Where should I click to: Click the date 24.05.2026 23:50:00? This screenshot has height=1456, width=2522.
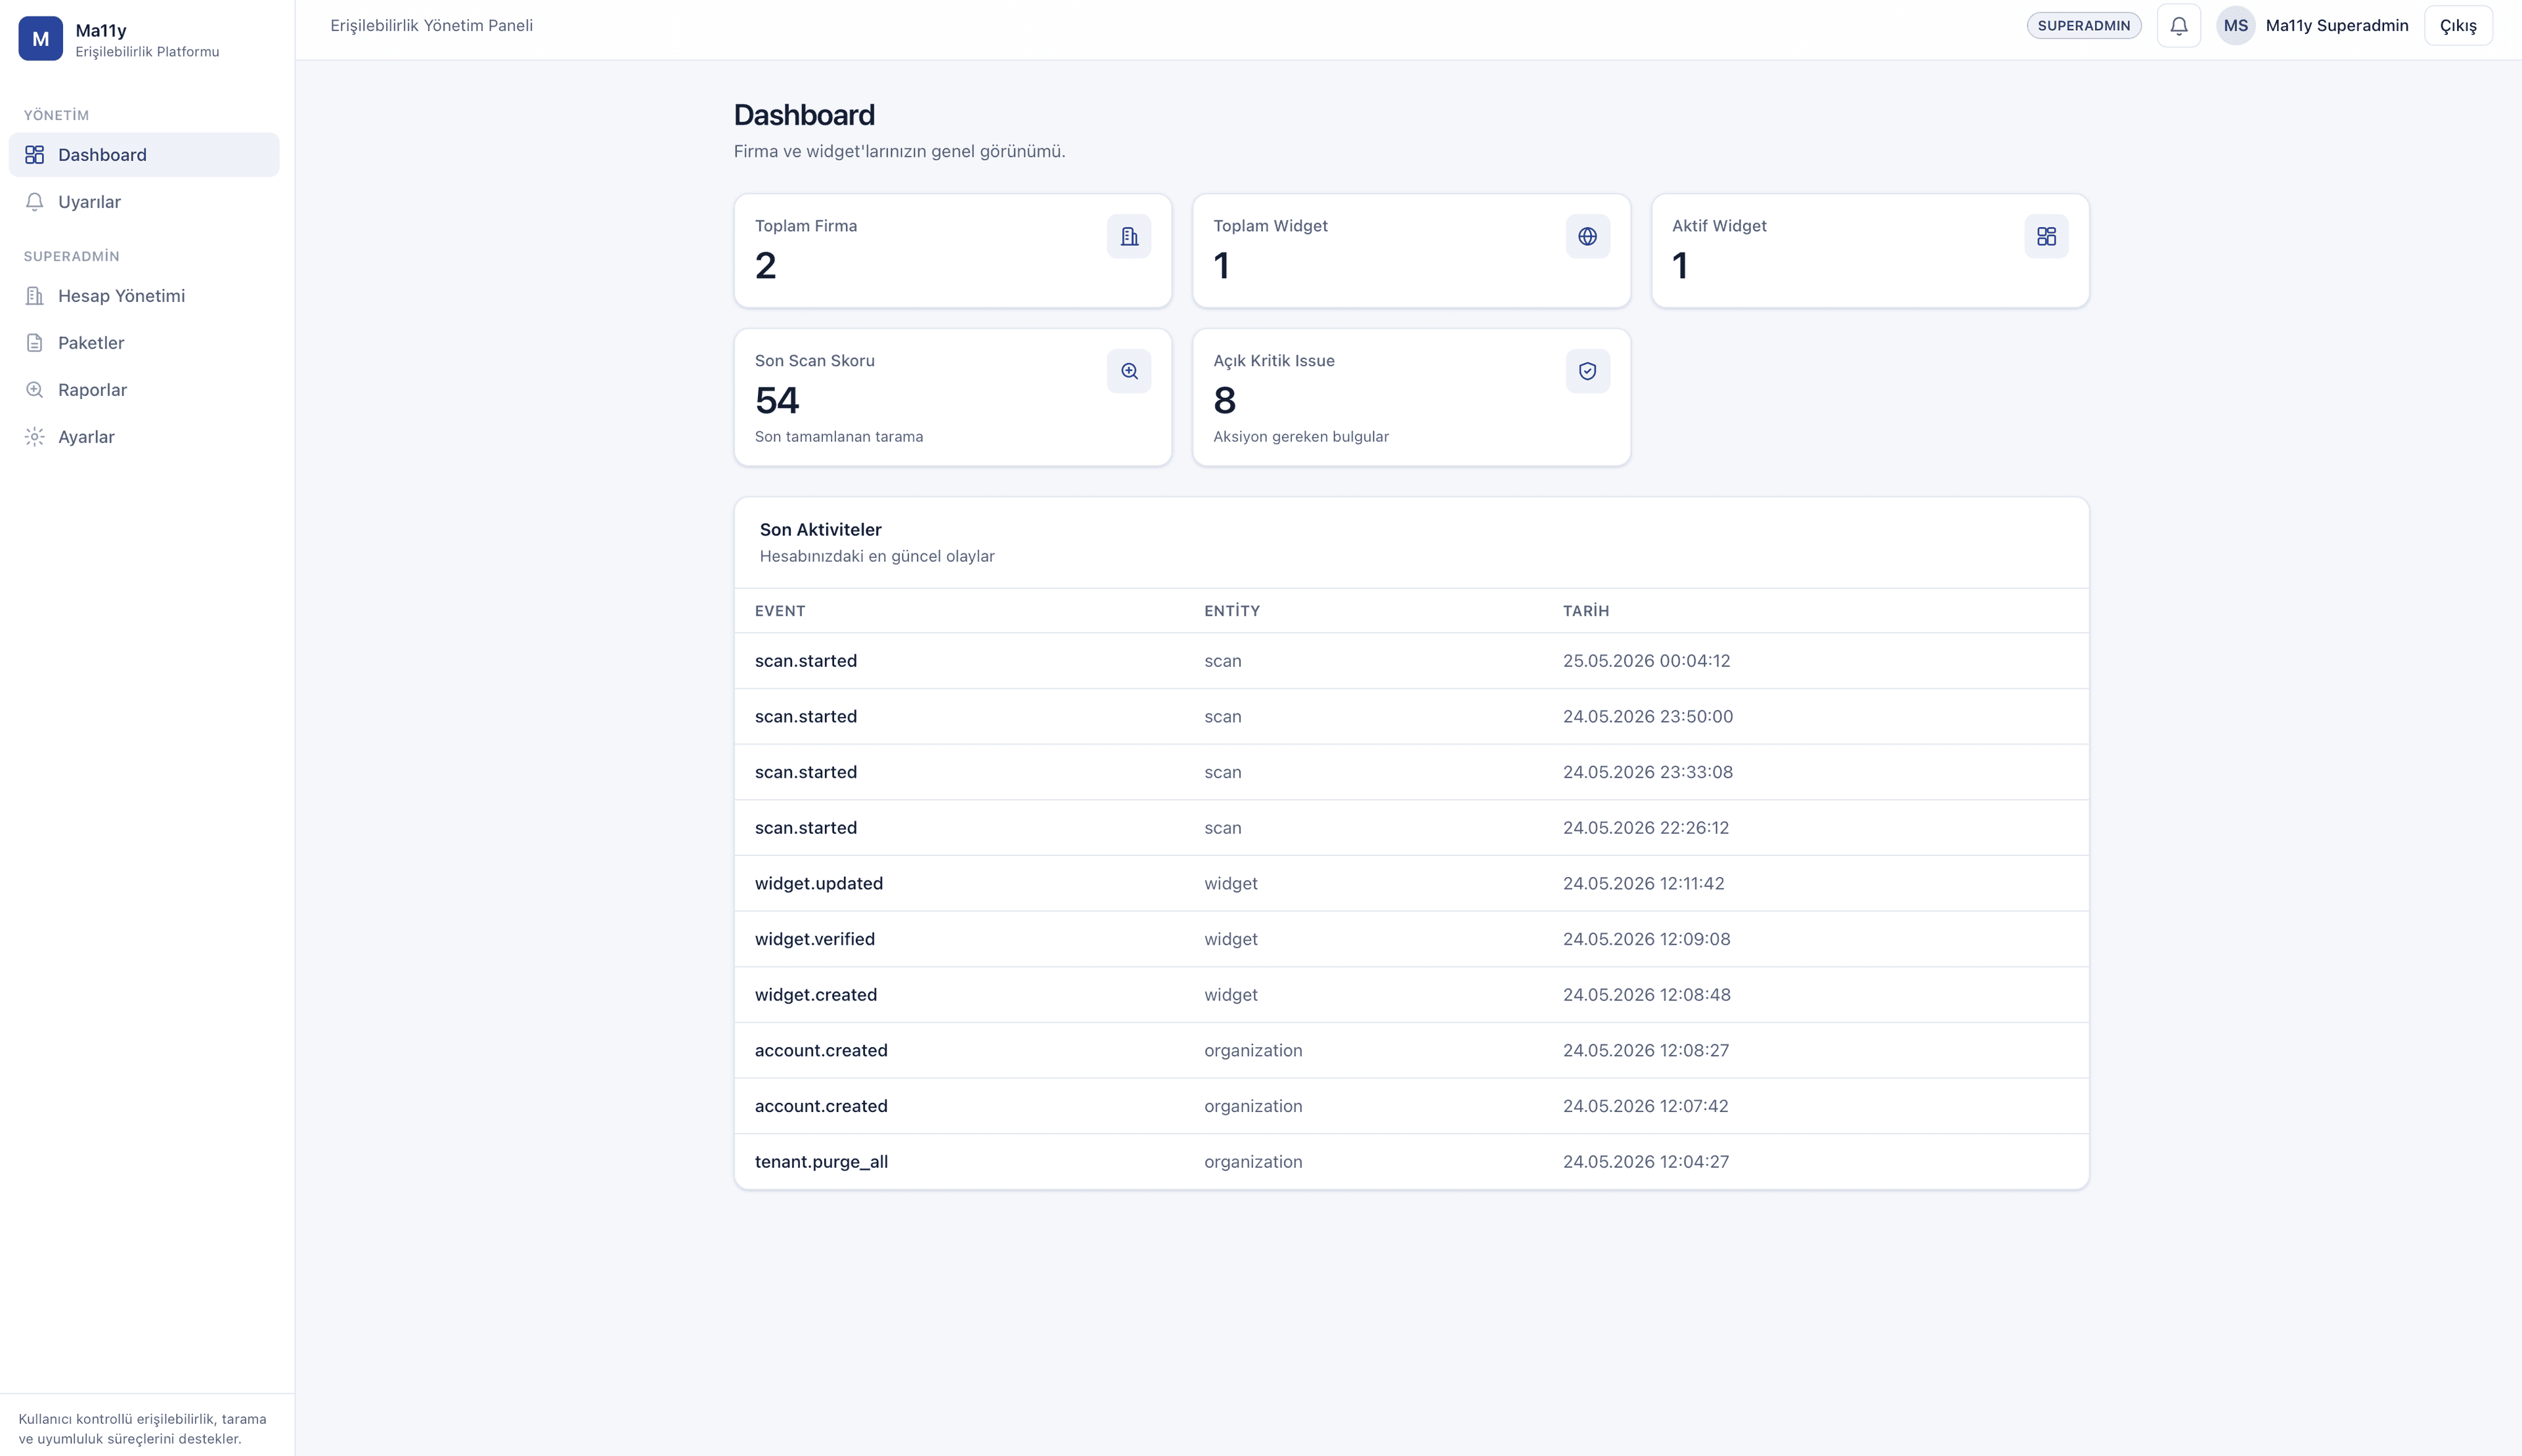click(x=1648, y=717)
